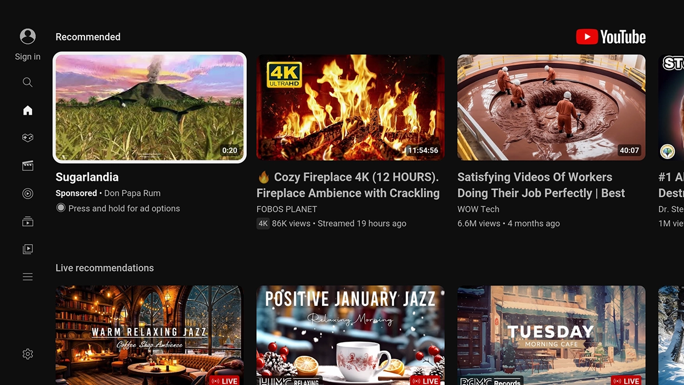The height and width of the screenshot is (385, 684).
Task: Open Satisfying Videos Of Workers thumbnail
Action: [x=551, y=107]
